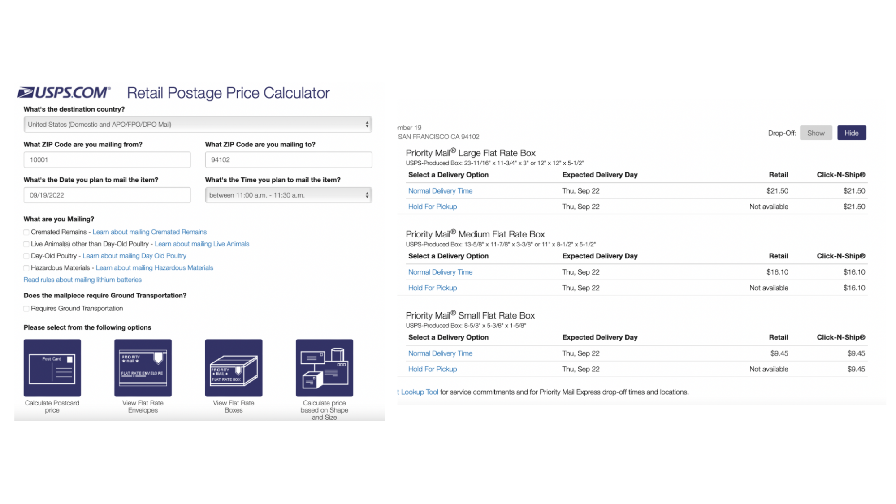
Task: Select Normal Delivery Time for Small Flat Rate Box
Action: click(x=440, y=353)
